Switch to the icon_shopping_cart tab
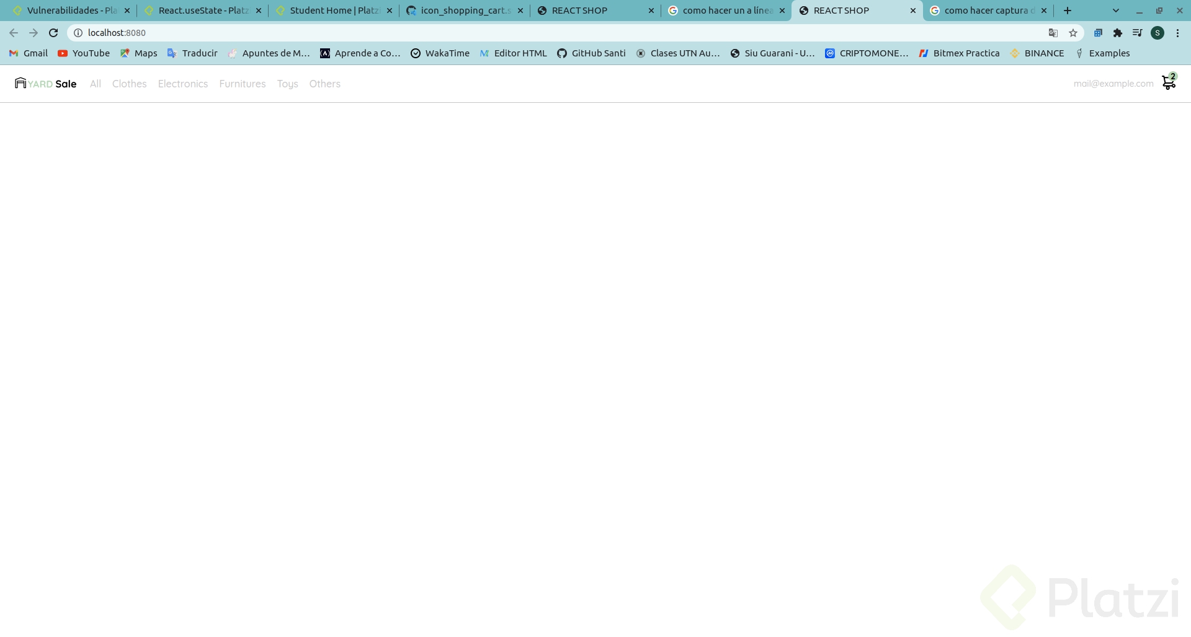Viewport: 1191px width, 637px height. pyautogui.click(x=462, y=11)
